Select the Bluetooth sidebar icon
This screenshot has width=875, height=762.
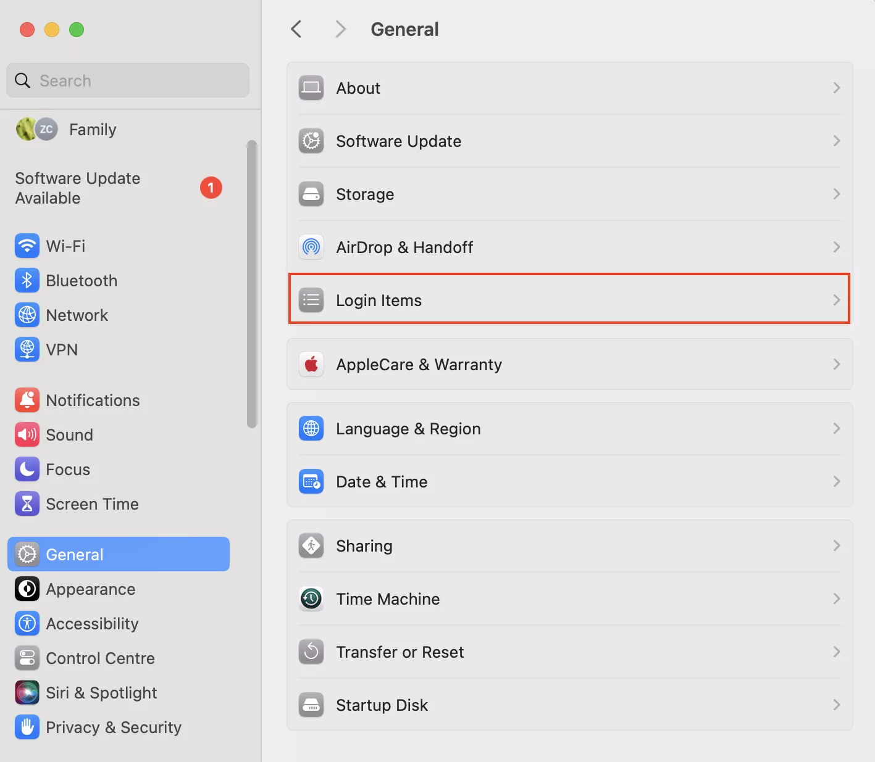(27, 281)
